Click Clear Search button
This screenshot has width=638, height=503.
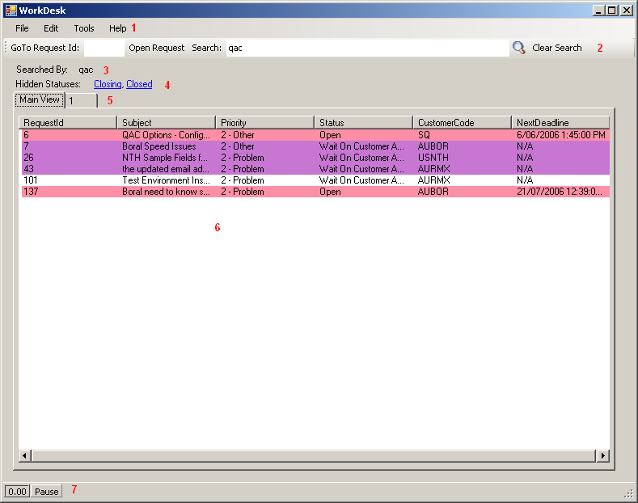pos(556,48)
